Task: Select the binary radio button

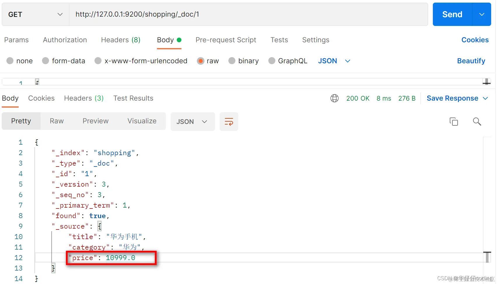Action: coord(232,61)
